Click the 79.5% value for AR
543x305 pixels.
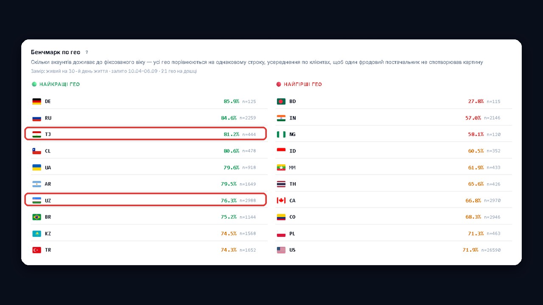pos(229,184)
